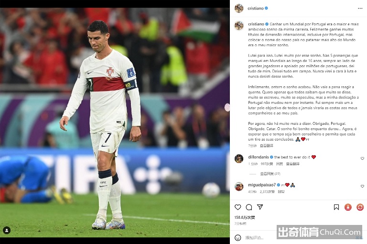Screen dimensions: 367x244
Task: Open comments via the speech bubble icon
Action: click(x=249, y=207)
